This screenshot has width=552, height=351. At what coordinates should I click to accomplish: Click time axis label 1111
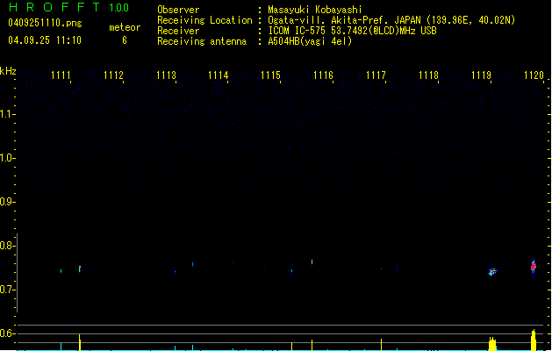[x=61, y=75]
